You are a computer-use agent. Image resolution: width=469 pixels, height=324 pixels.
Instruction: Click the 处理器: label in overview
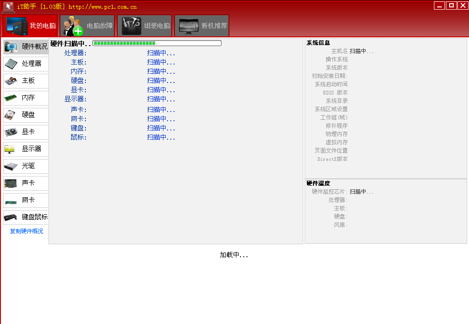(75, 53)
